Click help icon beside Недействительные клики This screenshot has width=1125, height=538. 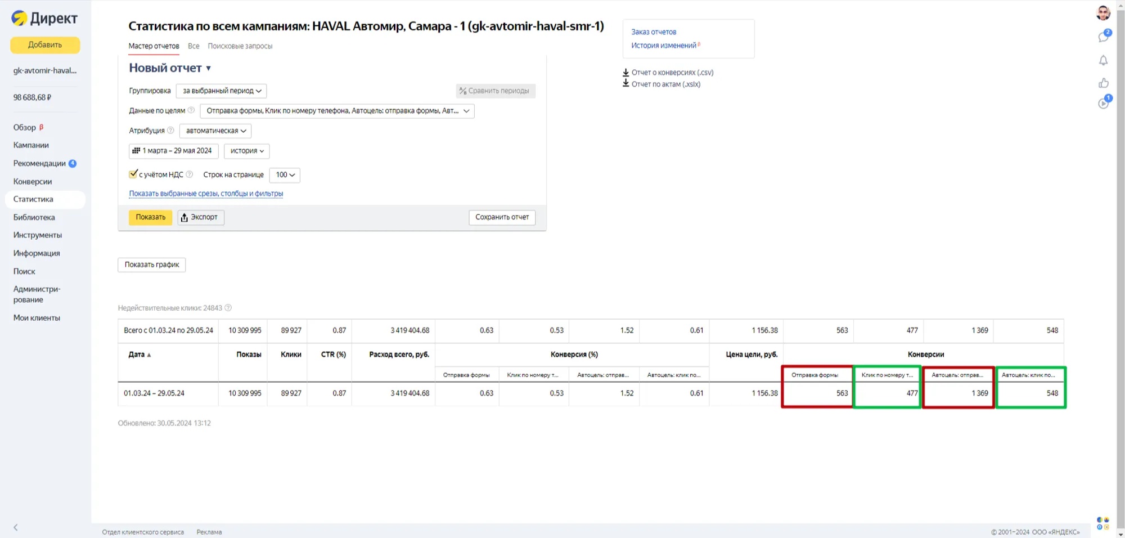(228, 308)
